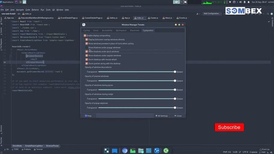Image resolution: width=274 pixels, height=154 pixels.
Task: Switch to the Accessibility tab
Action: point(107,30)
